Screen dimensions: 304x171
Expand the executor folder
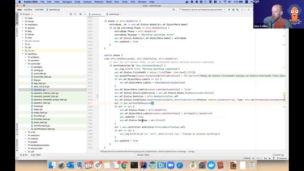coord(26,135)
